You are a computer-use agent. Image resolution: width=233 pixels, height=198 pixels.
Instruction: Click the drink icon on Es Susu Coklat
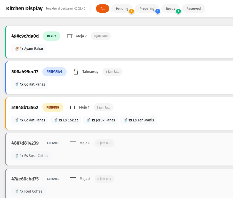(17, 156)
